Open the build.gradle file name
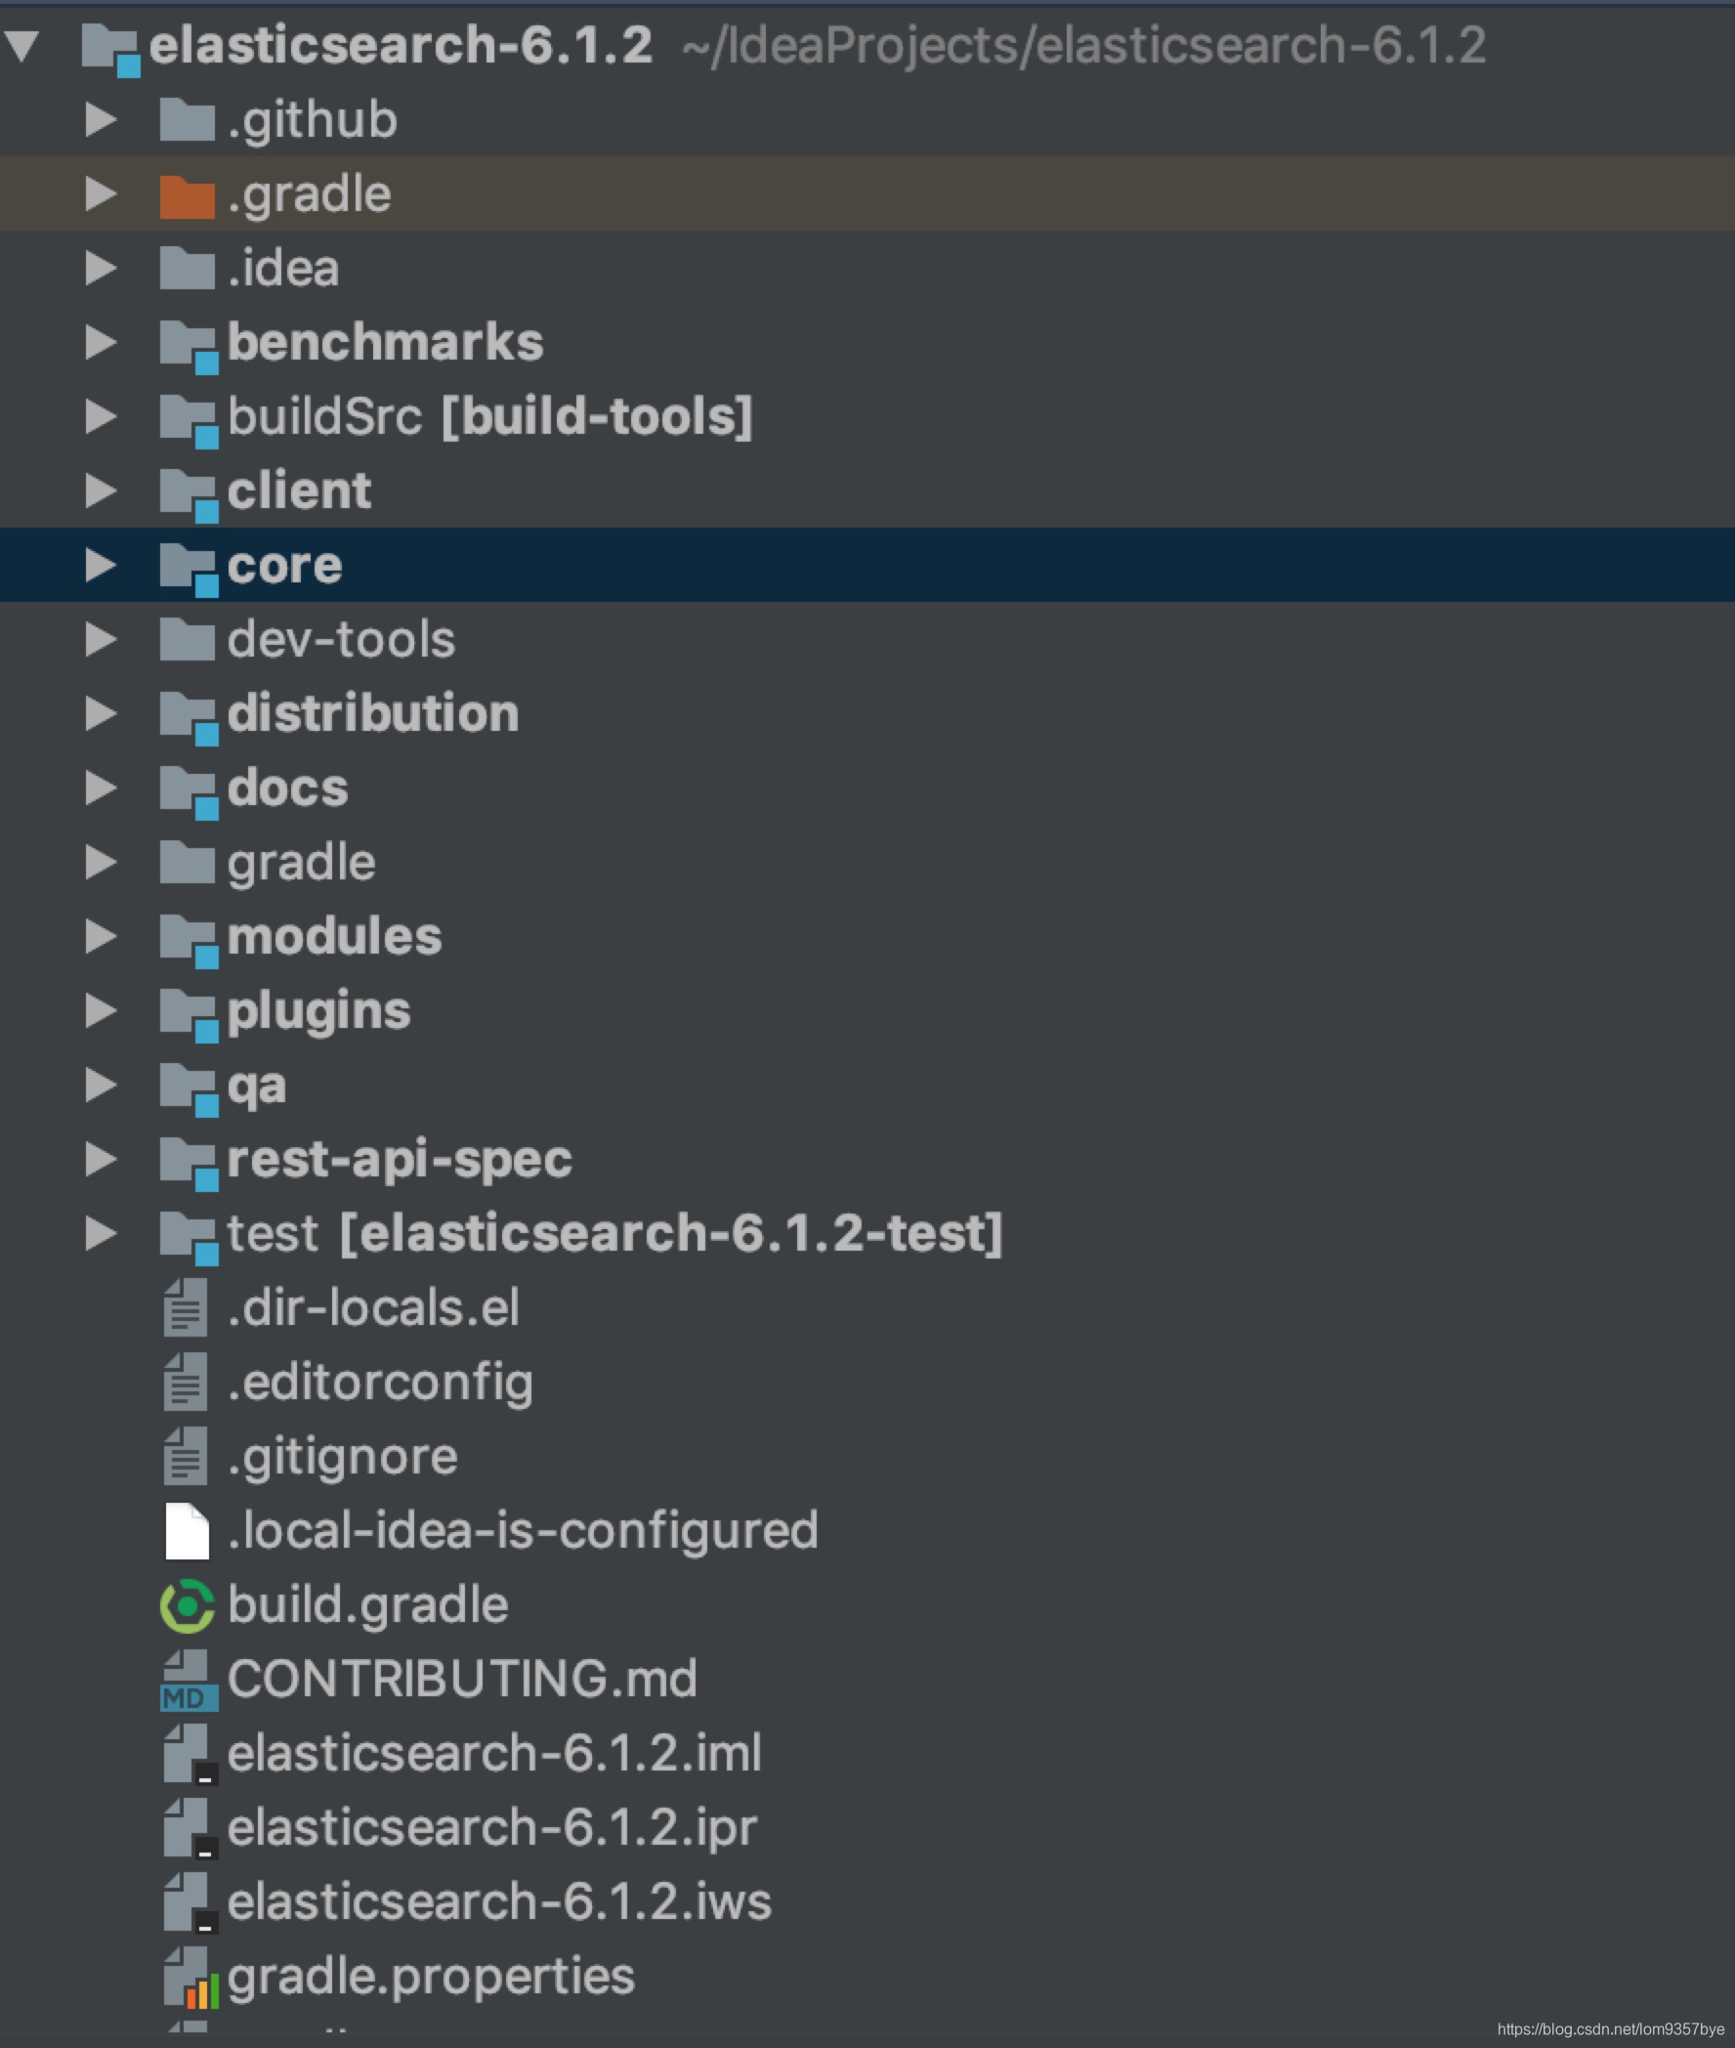The image size is (1735, 2048). (368, 1606)
